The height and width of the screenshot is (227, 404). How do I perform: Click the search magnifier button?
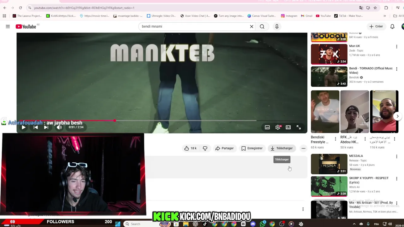[x=262, y=26]
